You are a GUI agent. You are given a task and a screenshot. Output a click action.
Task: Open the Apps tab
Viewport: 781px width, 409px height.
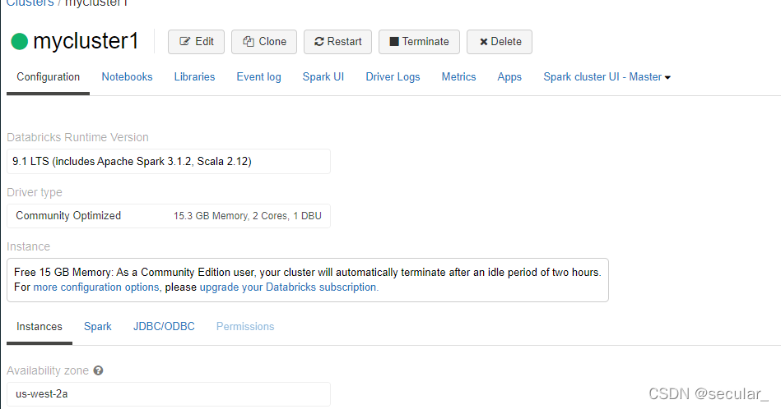[x=509, y=77]
